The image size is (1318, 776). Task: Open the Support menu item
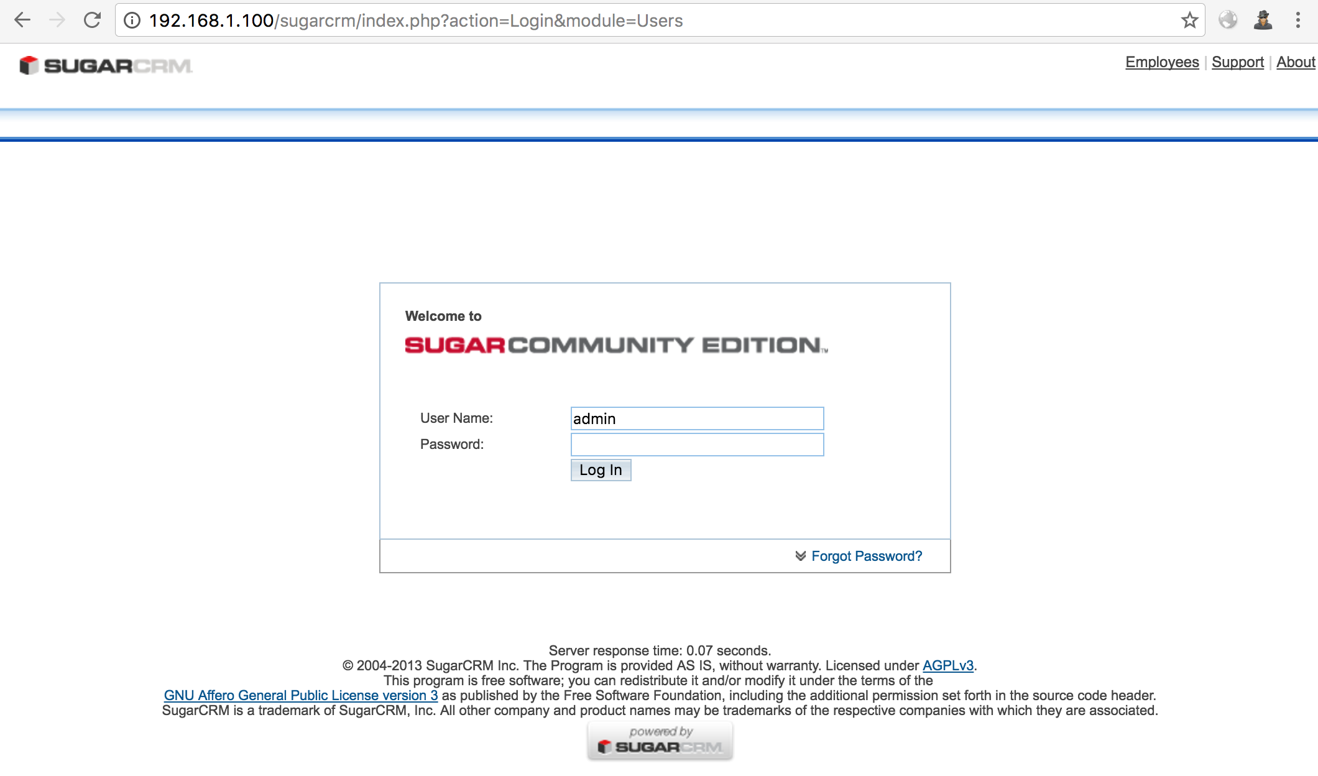tap(1240, 62)
